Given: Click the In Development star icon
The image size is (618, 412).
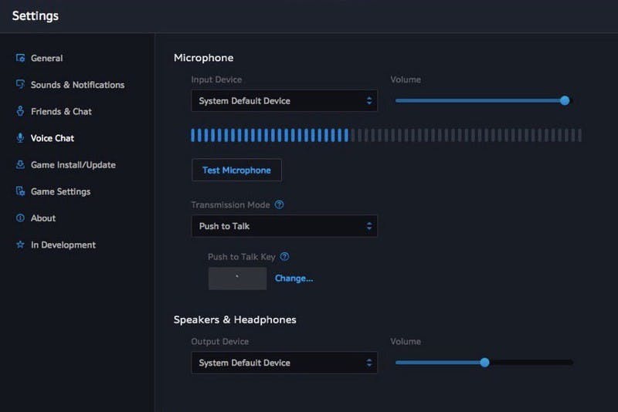Looking at the screenshot, I should tap(21, 245).
